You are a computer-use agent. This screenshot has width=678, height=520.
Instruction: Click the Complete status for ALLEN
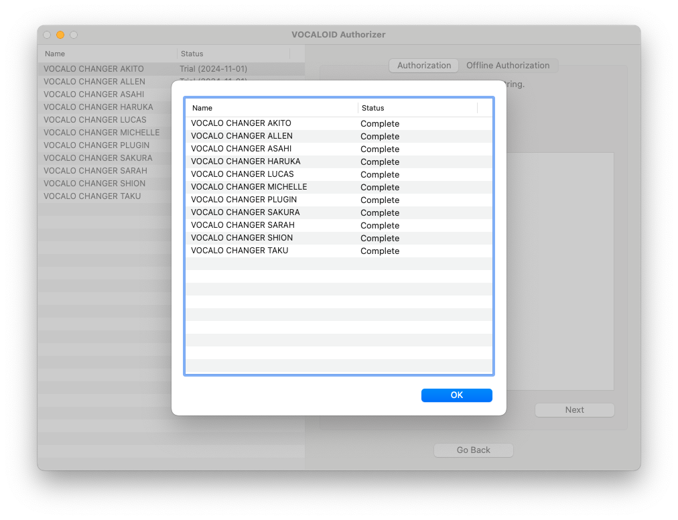(x=380, y=136)
